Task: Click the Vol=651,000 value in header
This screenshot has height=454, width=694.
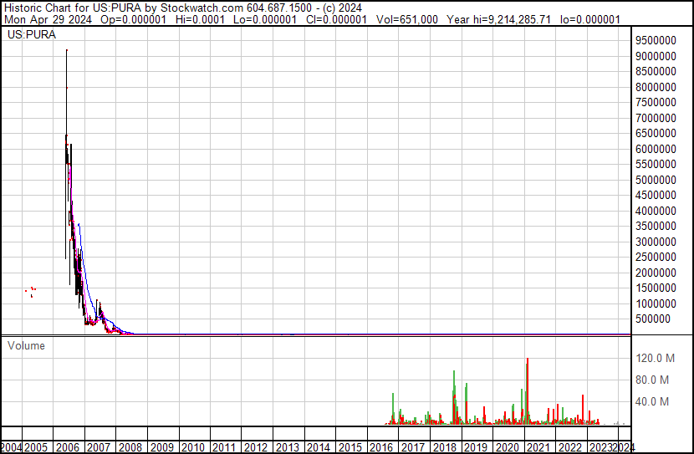Action: click(x=406, y=19)
